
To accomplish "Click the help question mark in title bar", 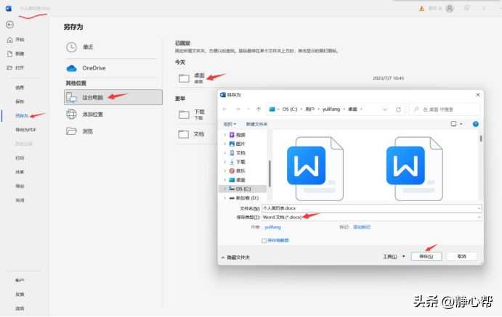I will (x=483, y=9).
